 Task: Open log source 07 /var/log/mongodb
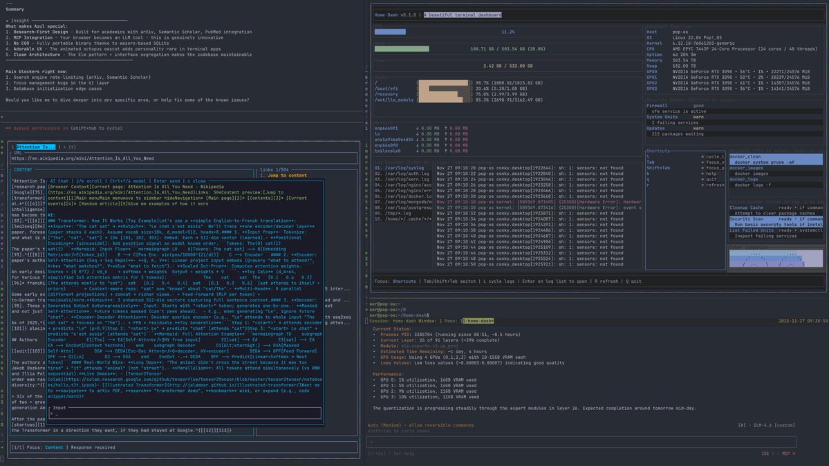[403, 202]
